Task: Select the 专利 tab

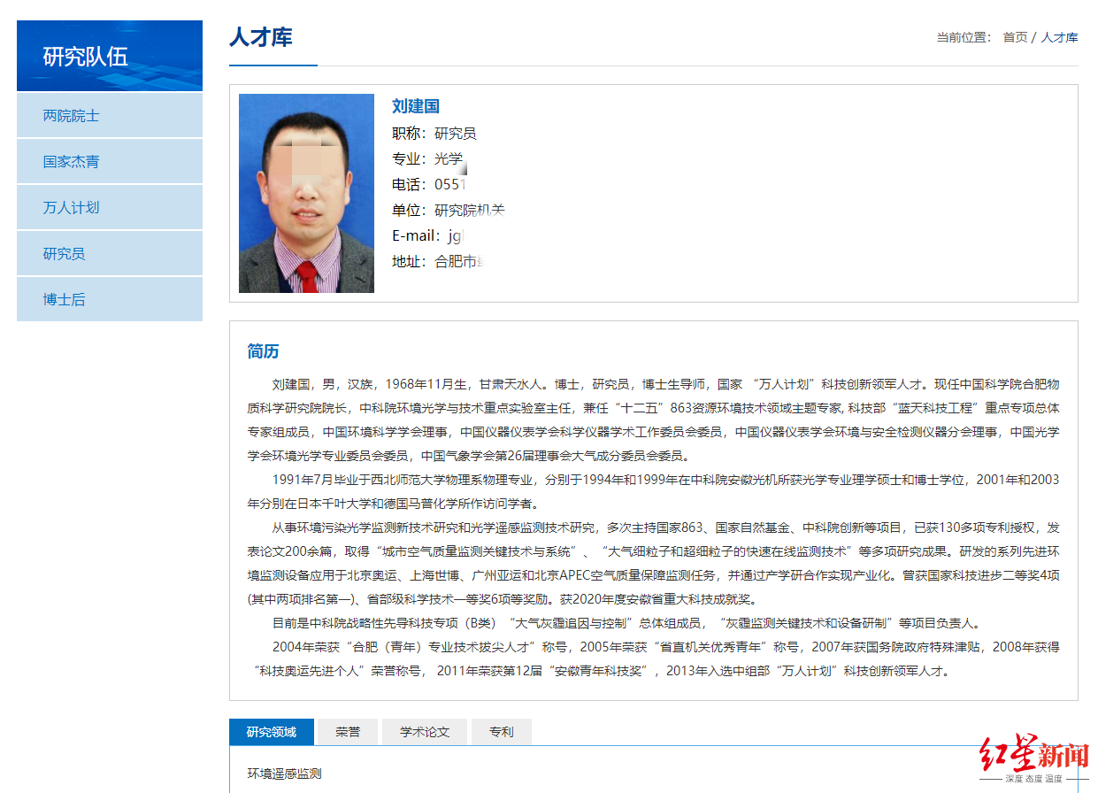Action: click(x=501, y=732)
